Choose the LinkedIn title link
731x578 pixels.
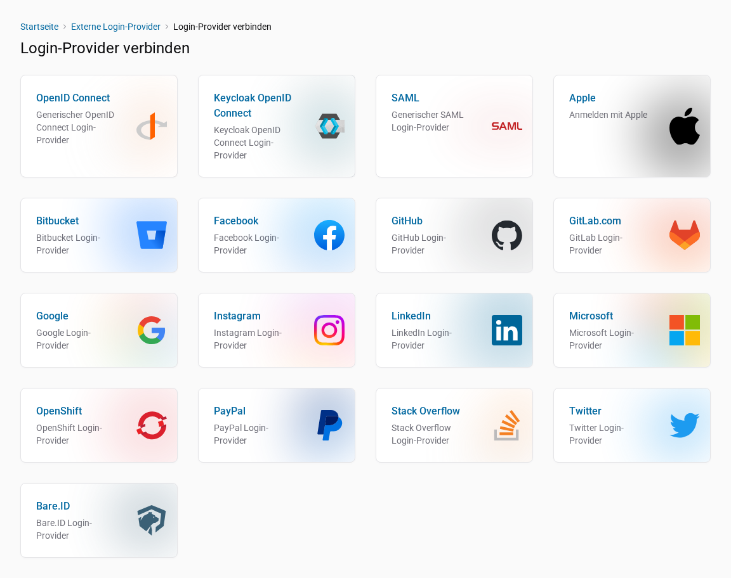[x=411, y=316]
